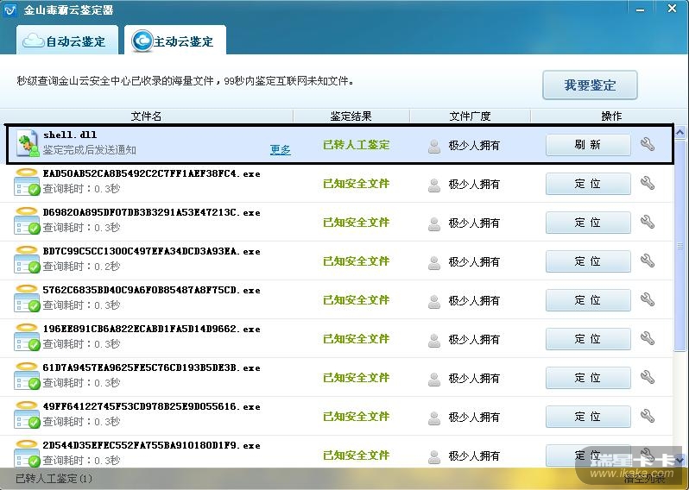
Task: Sort by 文件广度 column header
Action: point(470,116)
